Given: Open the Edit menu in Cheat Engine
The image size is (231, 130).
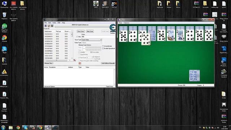Looking at the screenshot, I should click(49, 23).
